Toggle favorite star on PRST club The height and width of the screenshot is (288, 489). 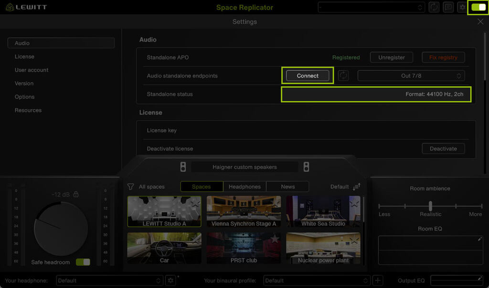(x=275, y=239)
